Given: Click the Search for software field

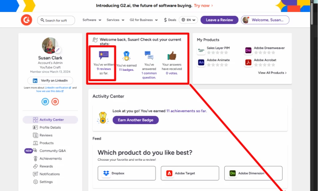Looking at the screenshot, I should 58,20.
